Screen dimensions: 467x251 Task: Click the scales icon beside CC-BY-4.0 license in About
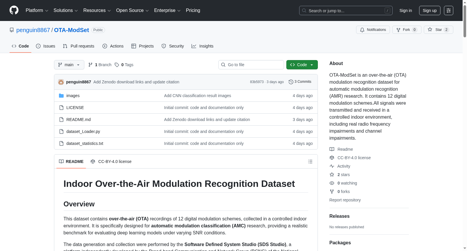point(332,158)
